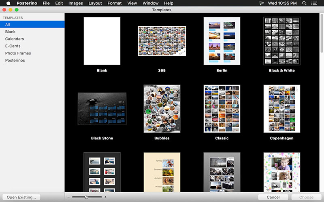Open the Layout menu
This screenshot has width=324, height=202.
click(x=95, y=3)
